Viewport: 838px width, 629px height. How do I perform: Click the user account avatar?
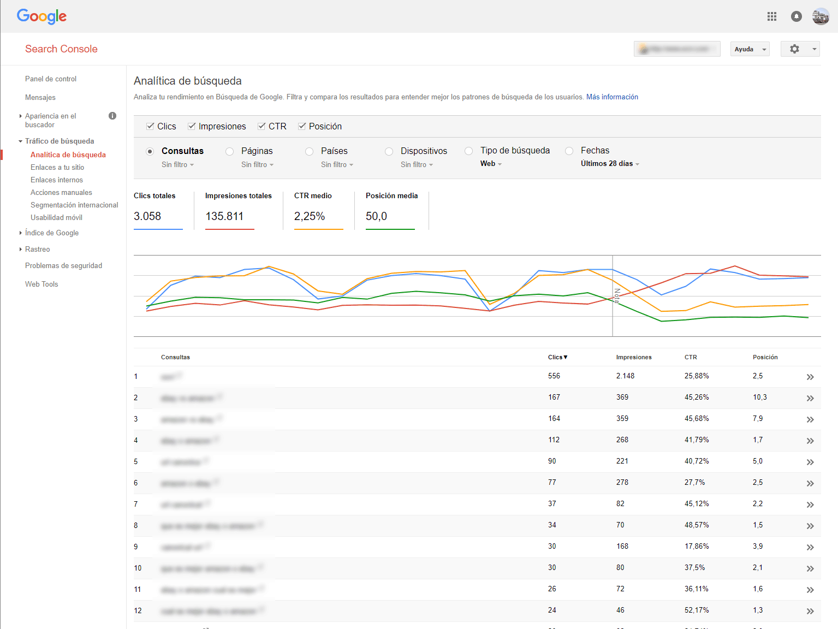point(820,16)
